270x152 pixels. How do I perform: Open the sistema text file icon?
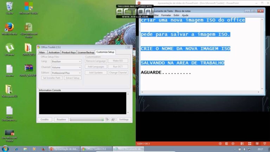pos(9,70)
